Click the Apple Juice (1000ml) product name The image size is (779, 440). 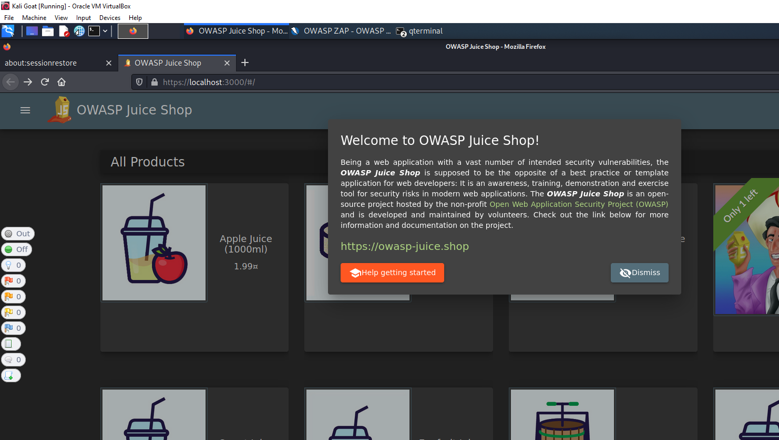tap(246, 244)
